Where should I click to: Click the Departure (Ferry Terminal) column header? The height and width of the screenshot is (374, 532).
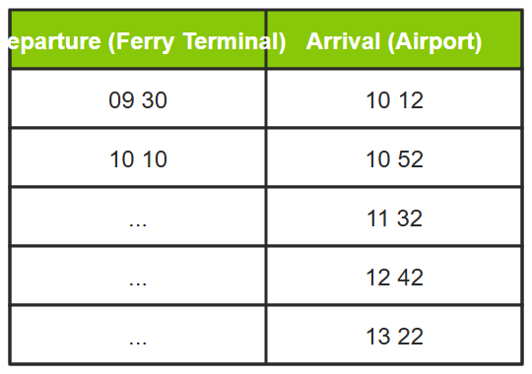click(138, 39)
